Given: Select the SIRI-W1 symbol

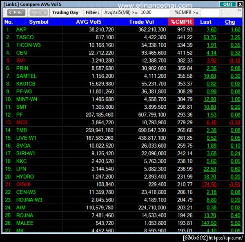Looking at the screenshot, I should pyautogui.click(x=25, y=153).
